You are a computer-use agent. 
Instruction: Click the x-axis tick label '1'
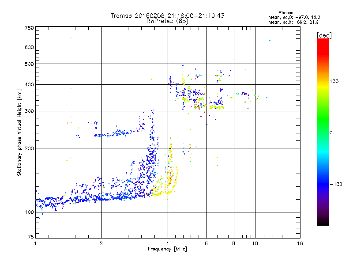point(35,243)
